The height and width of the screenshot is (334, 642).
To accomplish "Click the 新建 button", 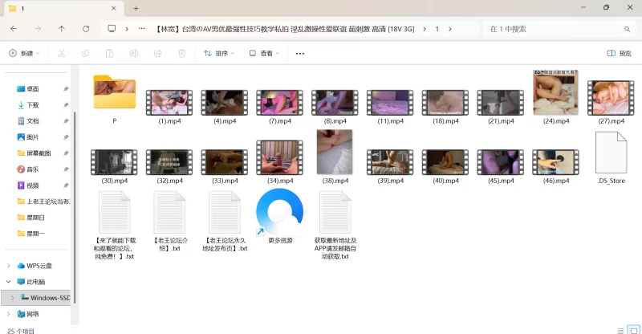I will click(24, 54).
